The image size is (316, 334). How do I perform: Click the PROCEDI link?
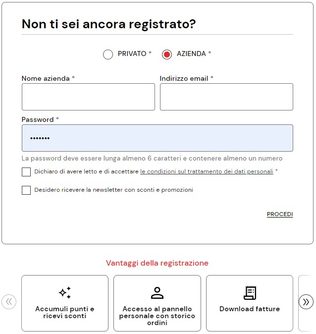coord(280,214)
